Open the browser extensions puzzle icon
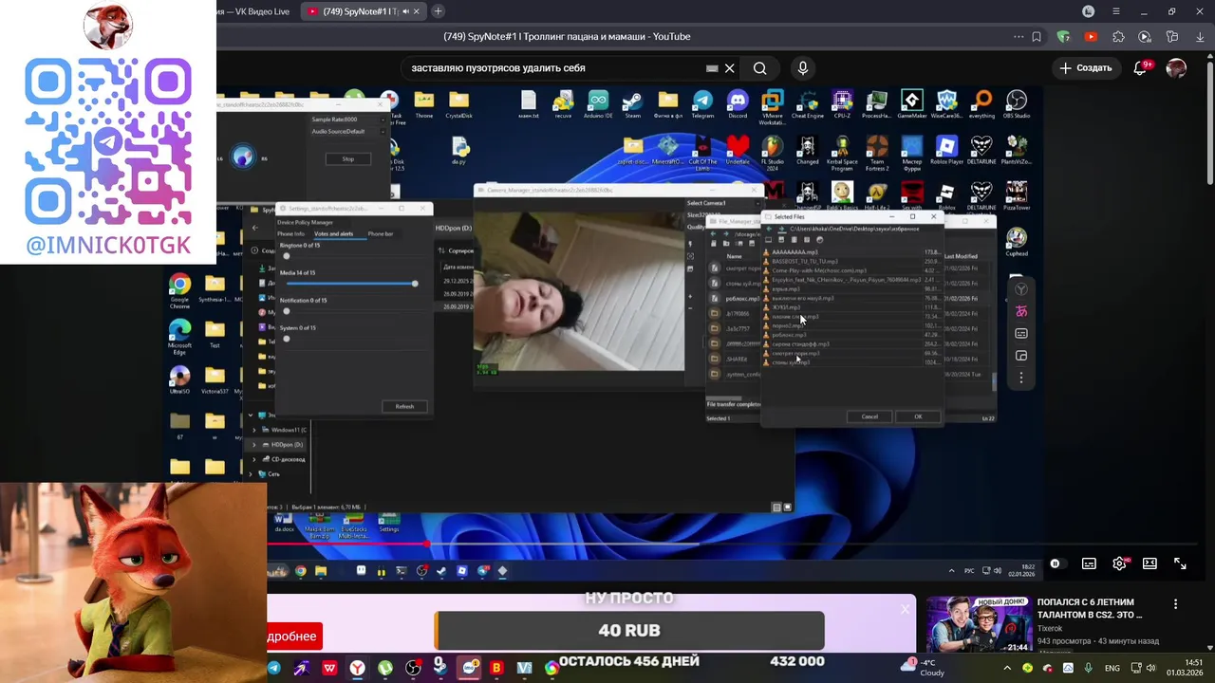Viewport: 1215px width, 683px height. tap(1118, 37)
